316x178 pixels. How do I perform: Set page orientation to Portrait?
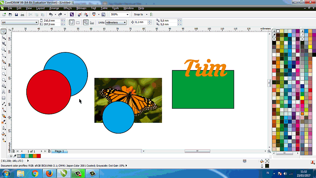(x=72, y=22)
